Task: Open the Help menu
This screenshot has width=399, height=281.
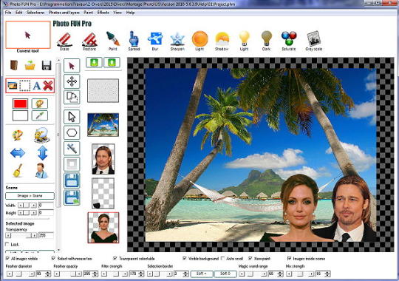Action: pyautogui.click(x=130, y=13)
